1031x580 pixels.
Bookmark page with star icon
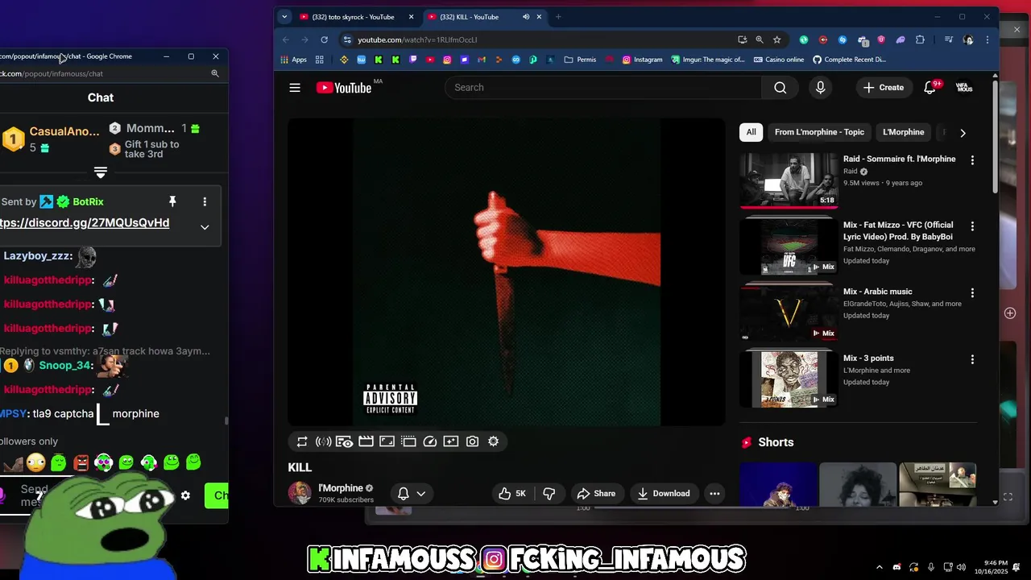tap(776, 39)
